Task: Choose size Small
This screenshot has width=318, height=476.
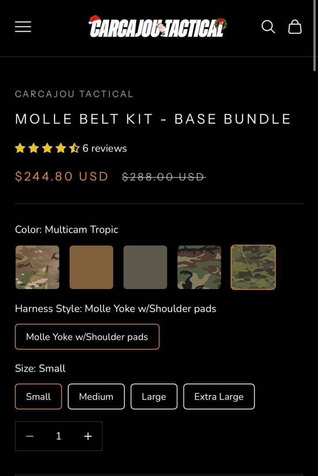Action: pyautogui.click(x=38, y=397)
